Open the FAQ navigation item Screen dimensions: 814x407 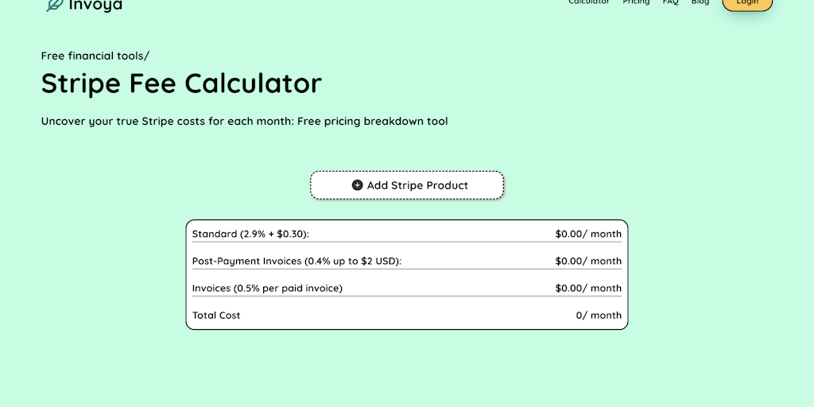[671, 2]
